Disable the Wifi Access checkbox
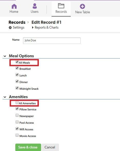The image size is (120, 151). tap(17, 129)
